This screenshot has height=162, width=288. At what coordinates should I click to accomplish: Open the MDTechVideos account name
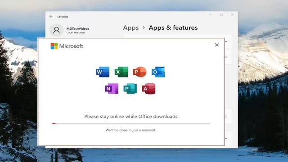coord(78,29)
